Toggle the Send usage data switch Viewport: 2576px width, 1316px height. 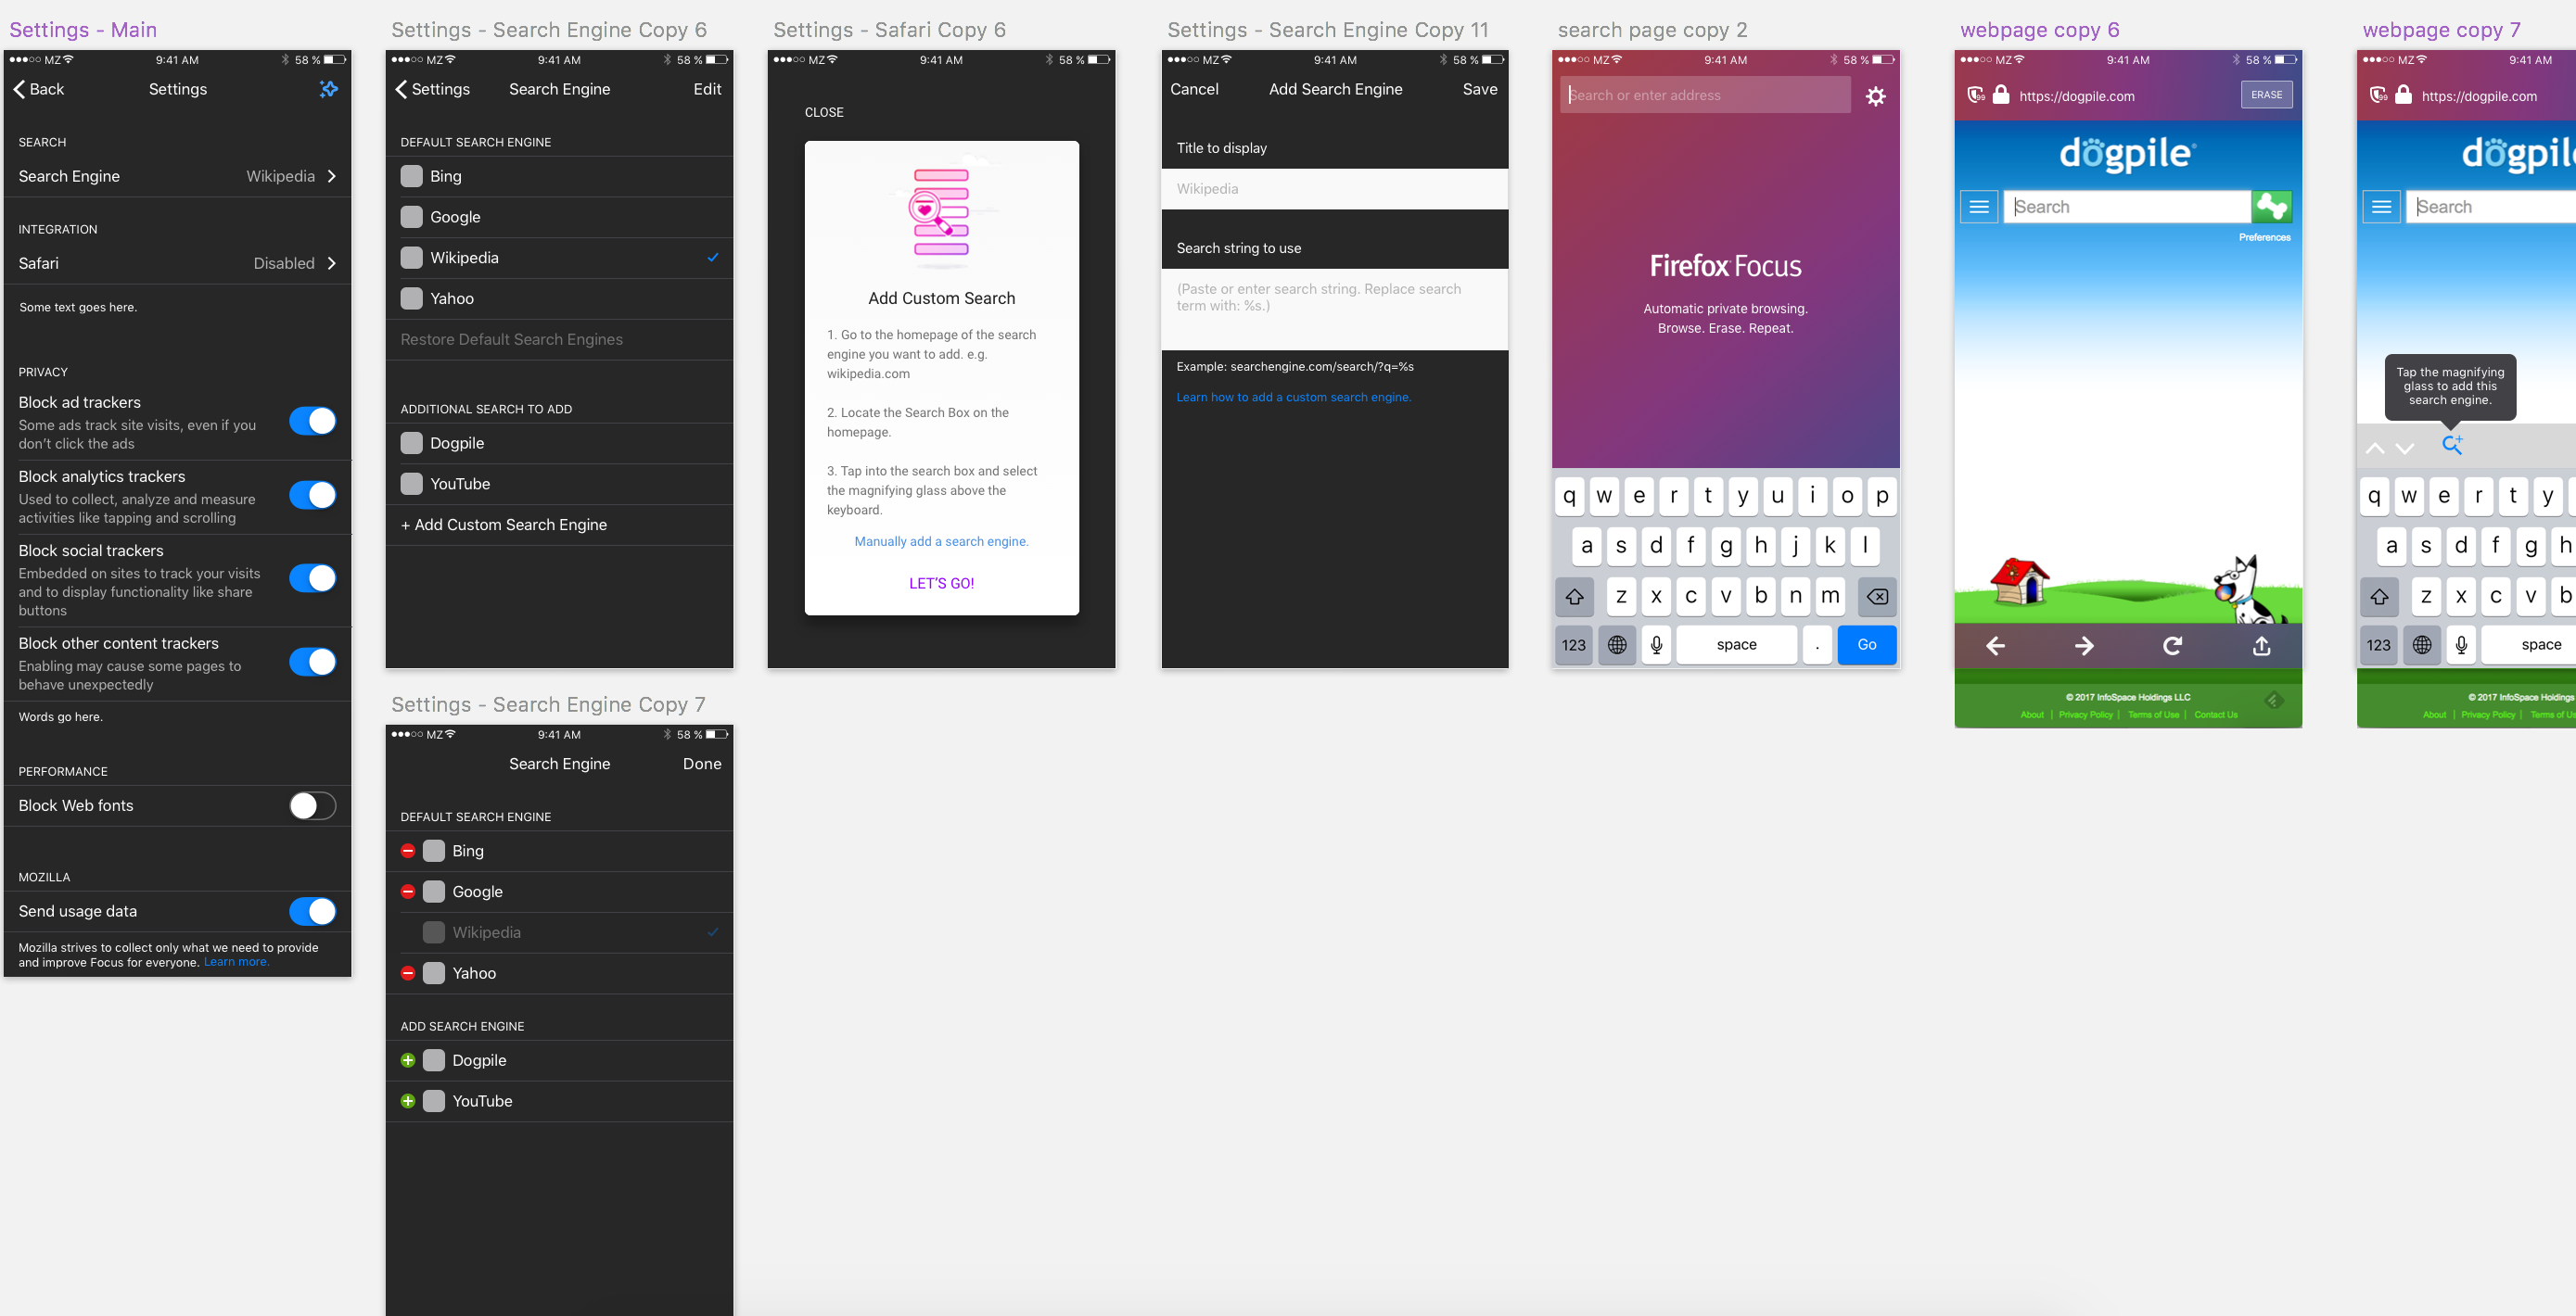tap(313, 911)
